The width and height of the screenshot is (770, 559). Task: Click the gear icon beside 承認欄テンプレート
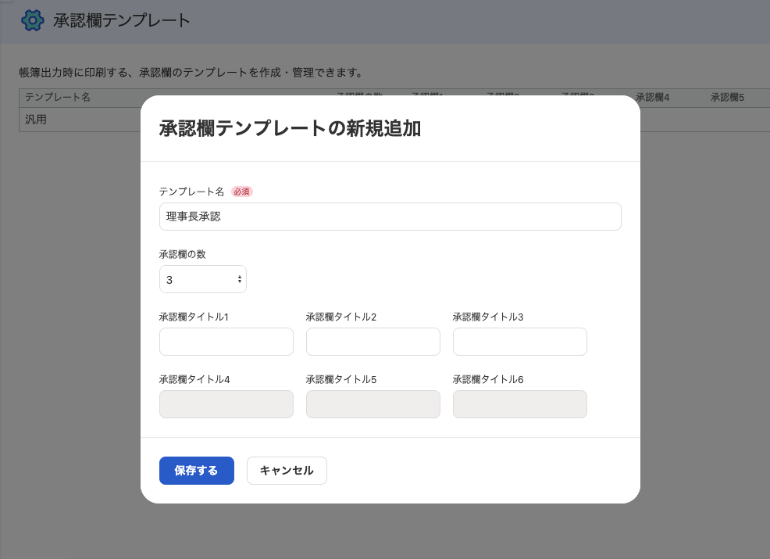point(33,20)
